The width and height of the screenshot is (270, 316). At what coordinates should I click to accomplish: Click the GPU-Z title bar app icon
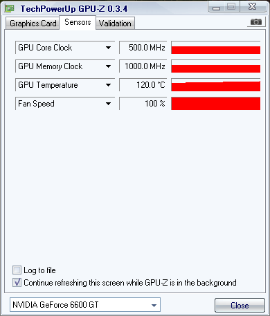(x=10, y=9)
